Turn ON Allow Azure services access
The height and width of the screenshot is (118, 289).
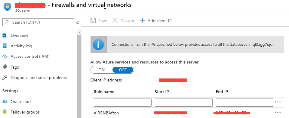[102, 70]
